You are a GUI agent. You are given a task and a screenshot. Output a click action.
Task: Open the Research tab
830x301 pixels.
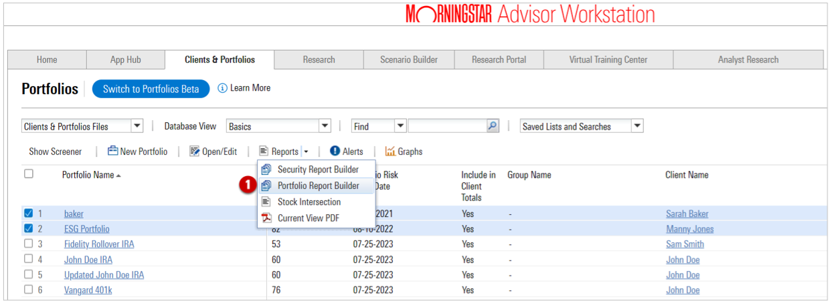319,60
